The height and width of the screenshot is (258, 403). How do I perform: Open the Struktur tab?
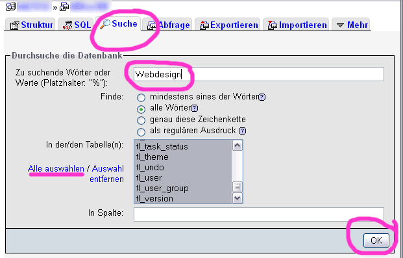tap(31, 25)
